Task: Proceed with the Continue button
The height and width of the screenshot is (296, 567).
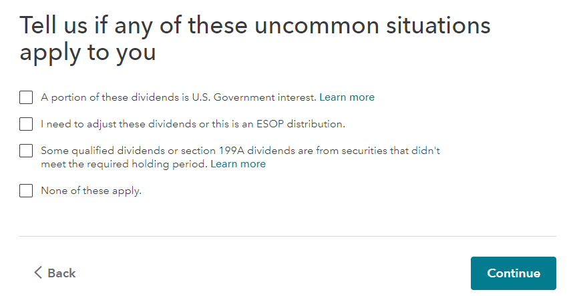Action: pyautogui.click(x=513, y=273)
